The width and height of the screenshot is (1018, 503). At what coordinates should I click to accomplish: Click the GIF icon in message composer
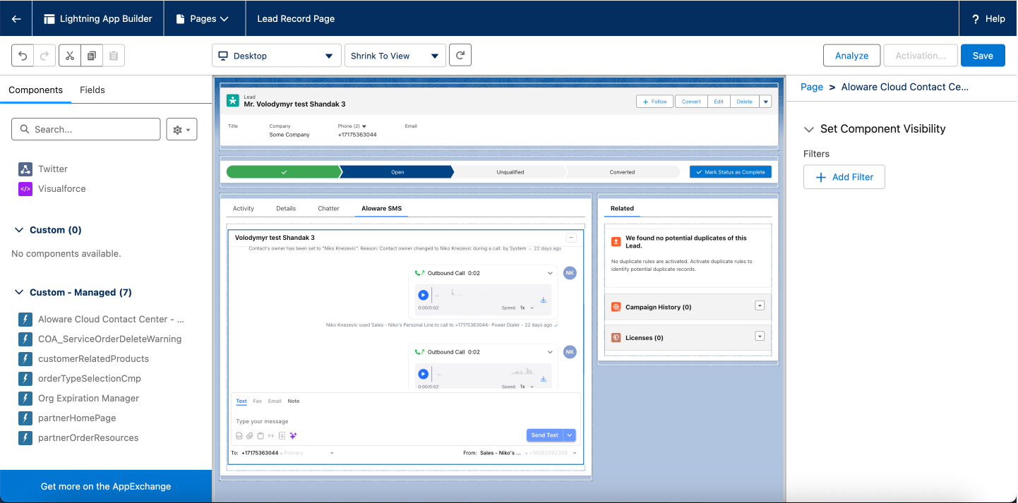tap(239, 435)
